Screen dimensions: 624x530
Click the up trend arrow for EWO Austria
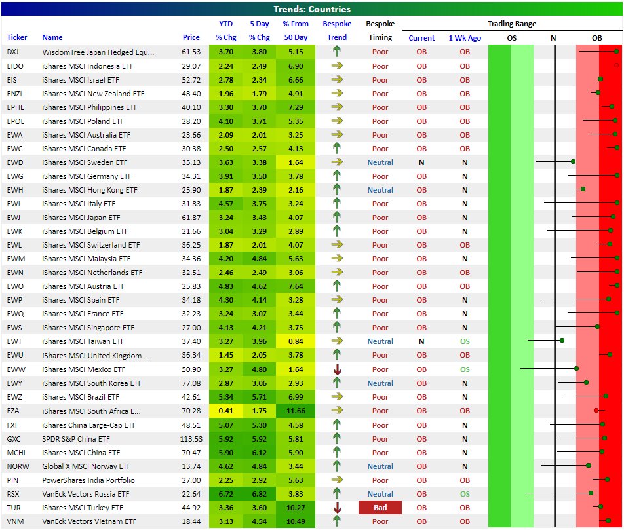337,286
